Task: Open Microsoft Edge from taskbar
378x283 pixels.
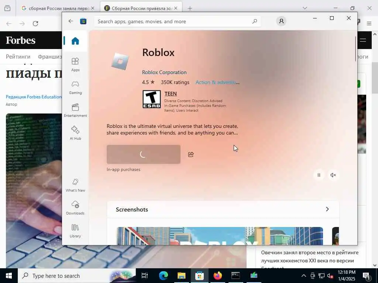Action: (x=163, y=276)
